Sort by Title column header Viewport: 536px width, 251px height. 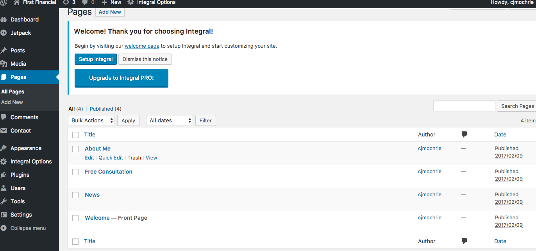click(89, 134)
